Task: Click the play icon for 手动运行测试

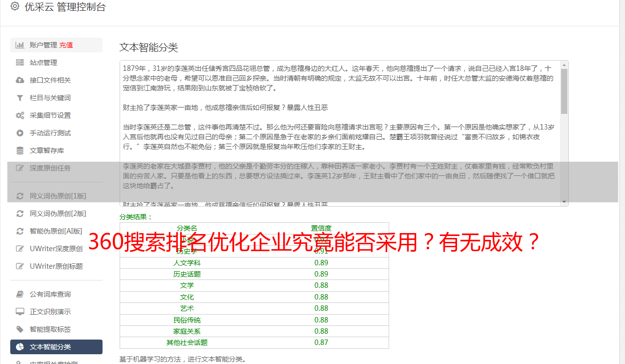Action: [x=20, y=133]
